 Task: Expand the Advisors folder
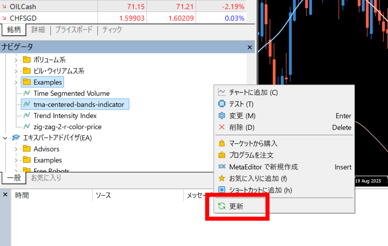coord(16,149)
